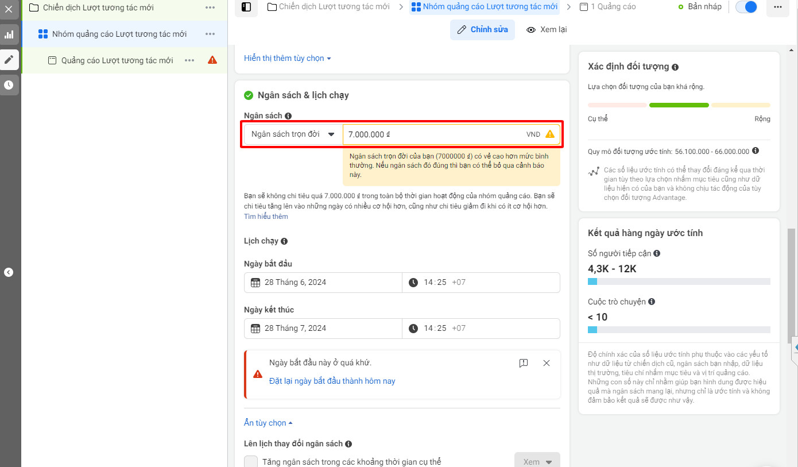Open the bar chart insights icon in sidebar
Viewport: 798px width, 467px height.
[9, 34]
